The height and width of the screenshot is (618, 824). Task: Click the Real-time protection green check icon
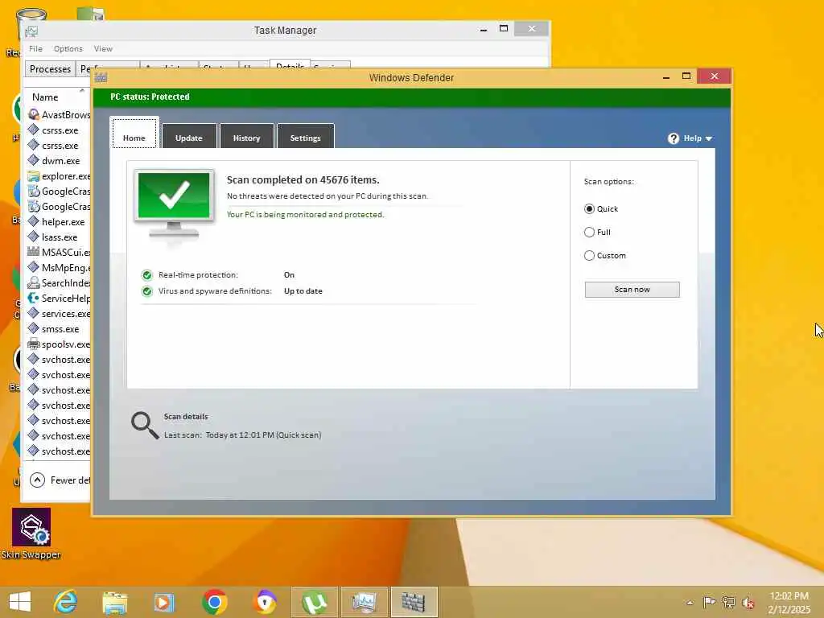(147, 275)
